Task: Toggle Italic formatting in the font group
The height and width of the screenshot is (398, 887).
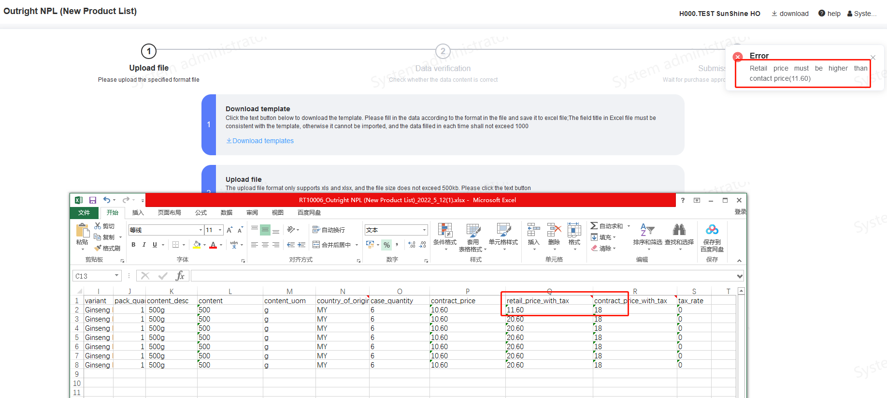Action: (144, 245)
